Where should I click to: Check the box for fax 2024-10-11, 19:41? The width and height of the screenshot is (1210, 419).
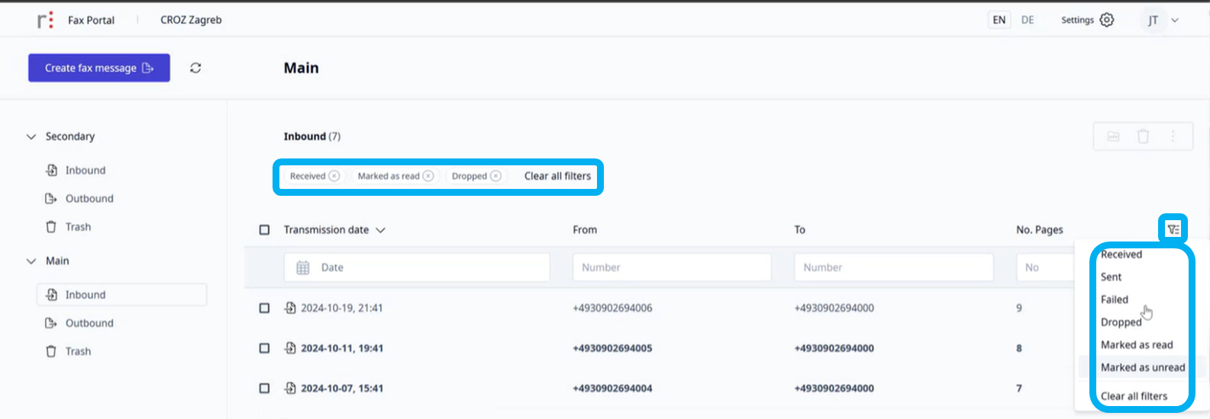pos(264,348)
